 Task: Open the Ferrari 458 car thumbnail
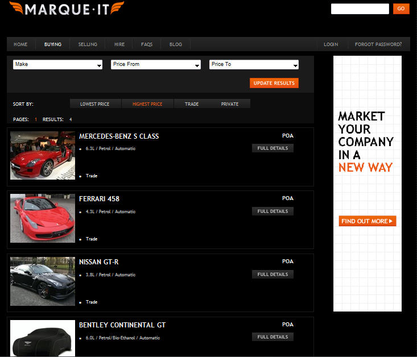click(43, 219)
